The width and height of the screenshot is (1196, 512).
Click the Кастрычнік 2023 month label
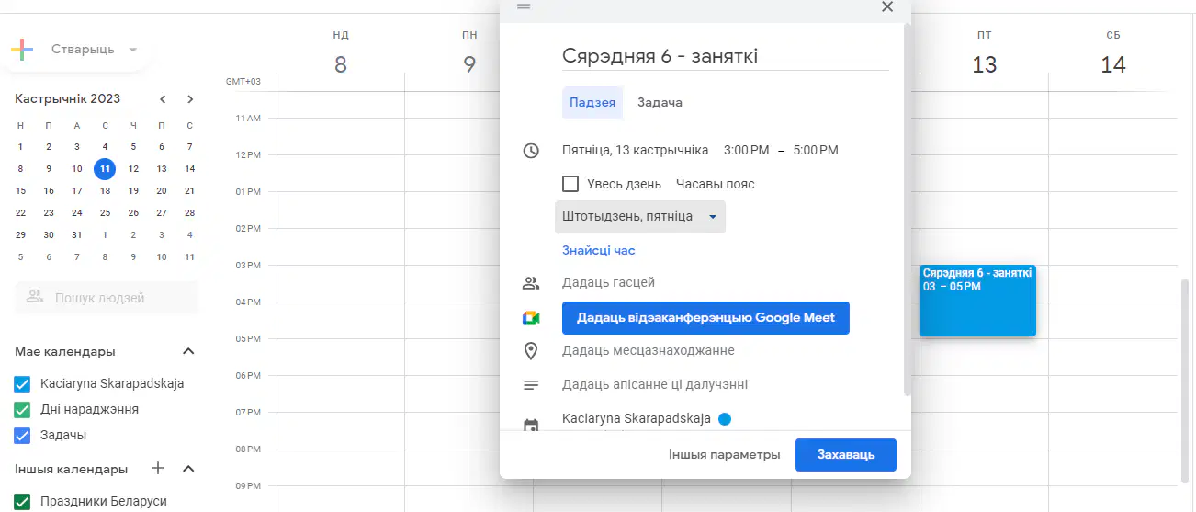point(67,99)
